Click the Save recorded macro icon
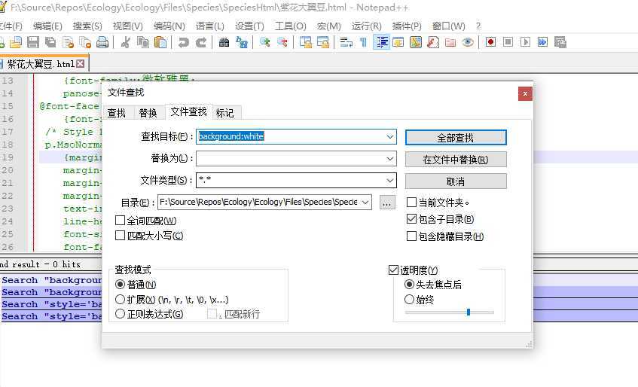 coord(560,42)
